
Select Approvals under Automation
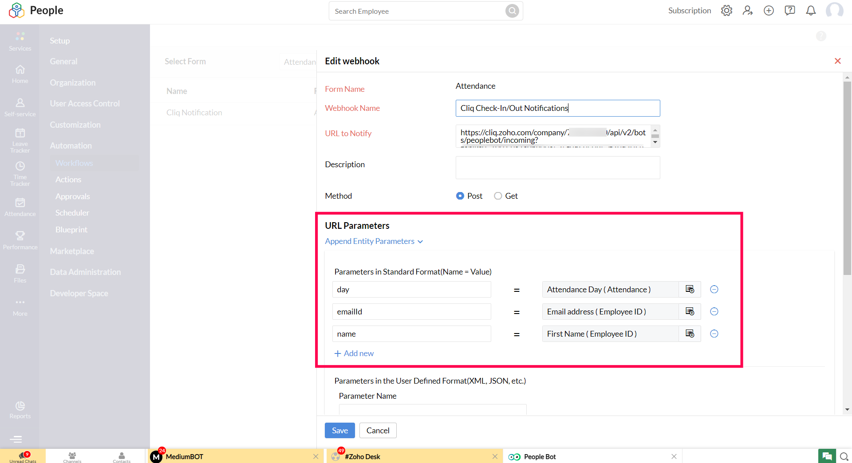point(73,196)
